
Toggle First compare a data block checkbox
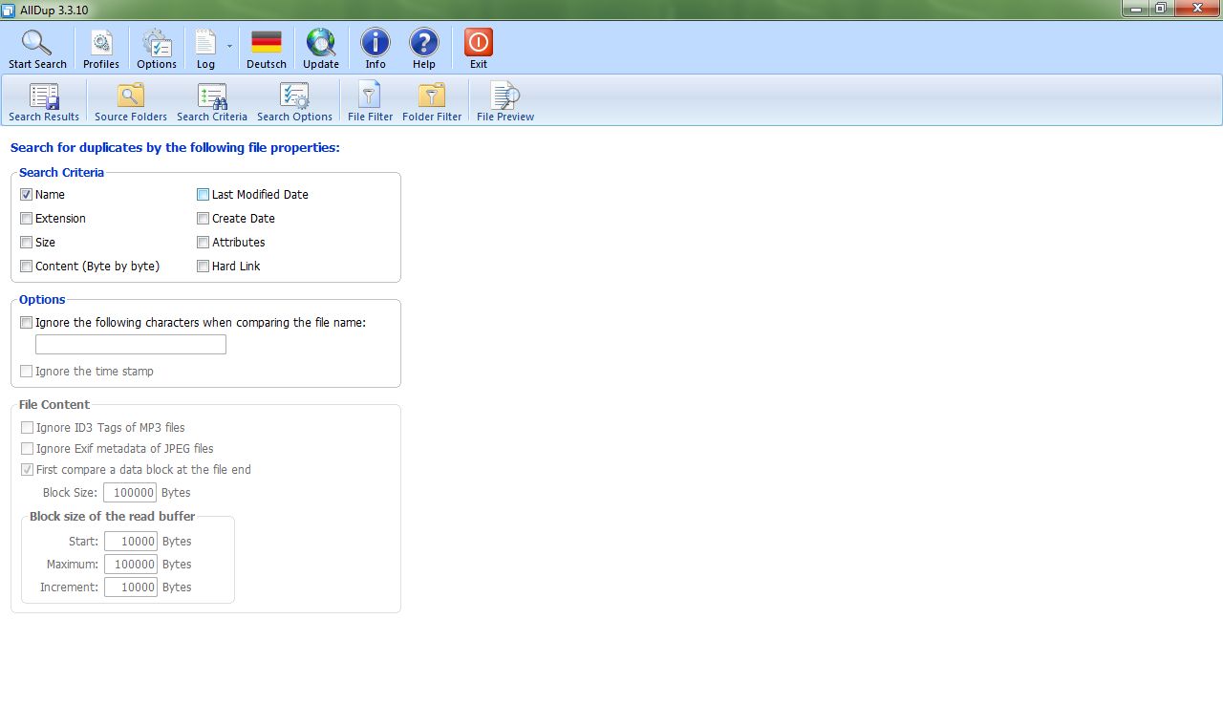click(x=27, y=469)
